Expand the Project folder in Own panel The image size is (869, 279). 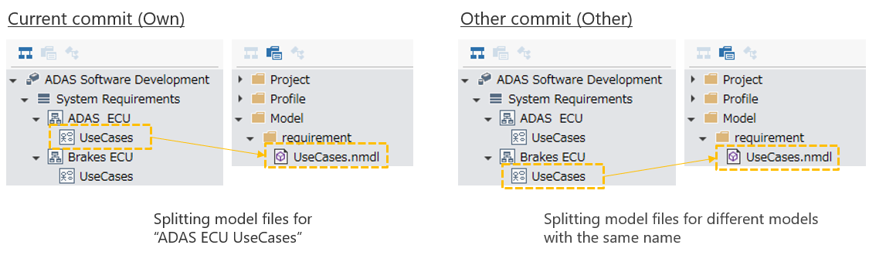point(240,80)
